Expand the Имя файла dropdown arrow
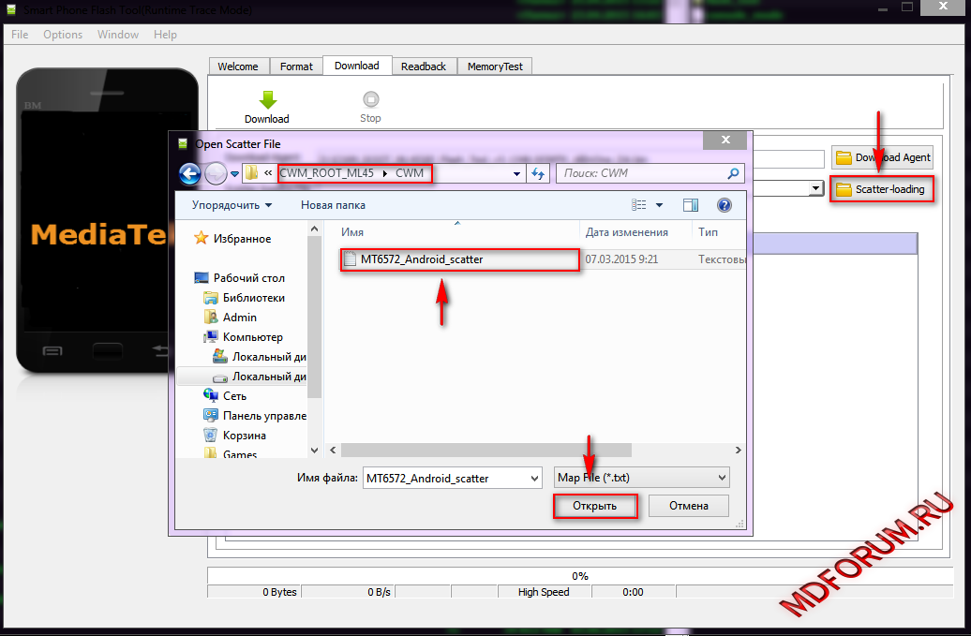This screenshot has width=971, height=636. 534,478
